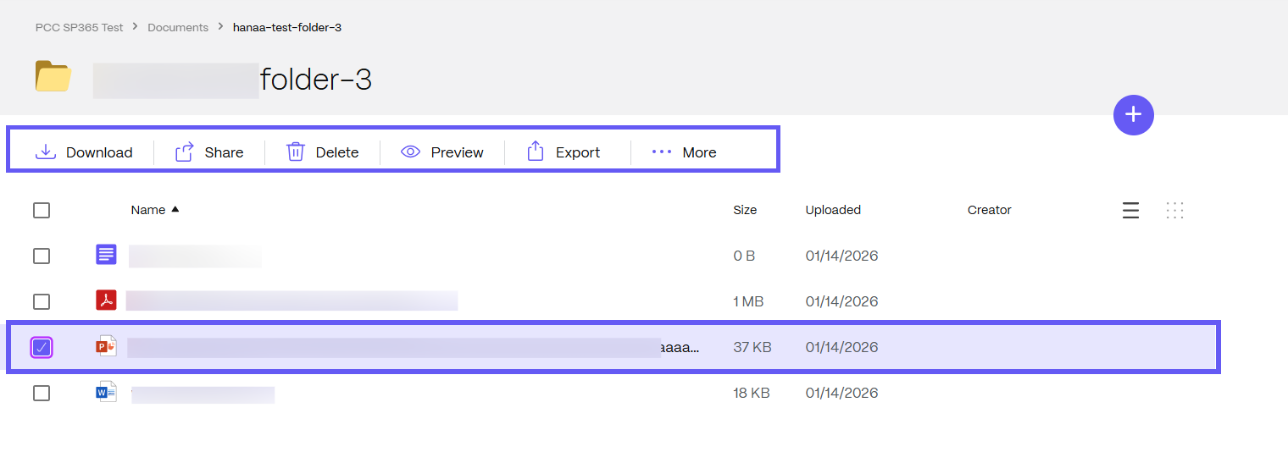Uncheck the selected PowerPoint file checkbox

coord(42,347)
